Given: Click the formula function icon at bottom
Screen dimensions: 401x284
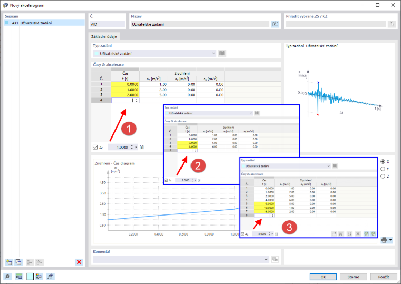Looking at the screenshot, I should pyautogui.click(x=50, y=276).
